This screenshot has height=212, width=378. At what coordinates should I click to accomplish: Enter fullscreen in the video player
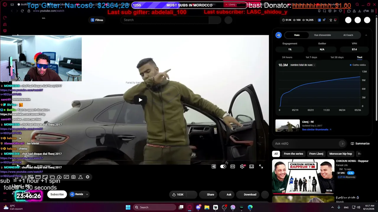(261, 167)
